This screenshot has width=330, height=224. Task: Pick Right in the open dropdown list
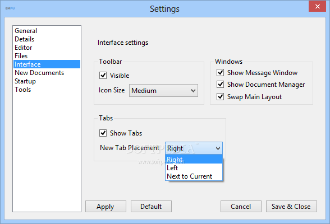194,160
